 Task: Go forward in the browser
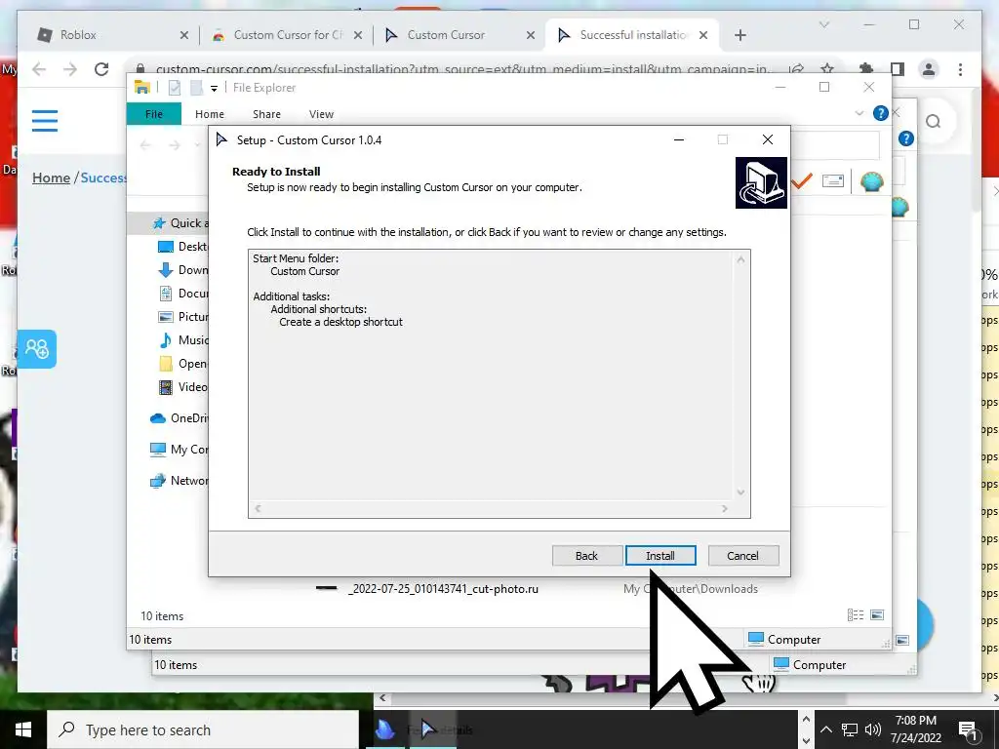coord(70,69)
